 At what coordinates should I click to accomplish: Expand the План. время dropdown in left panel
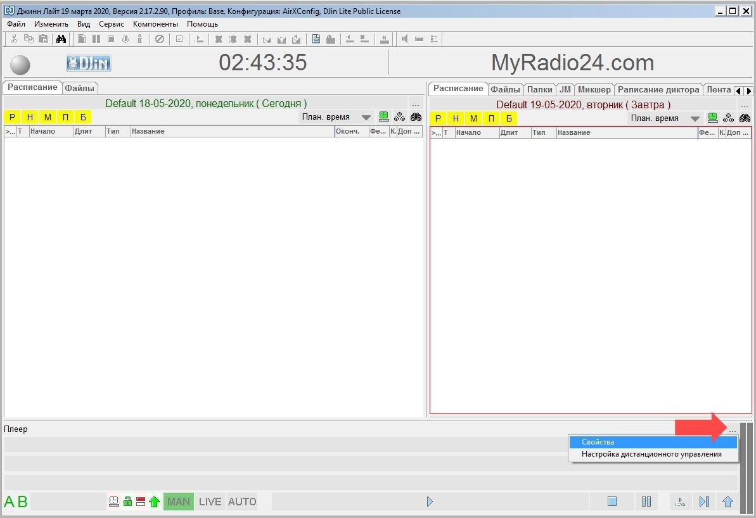(x=366, y=117)
